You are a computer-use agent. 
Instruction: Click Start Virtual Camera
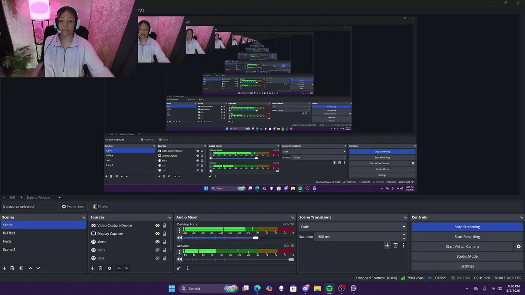point(462,247)
